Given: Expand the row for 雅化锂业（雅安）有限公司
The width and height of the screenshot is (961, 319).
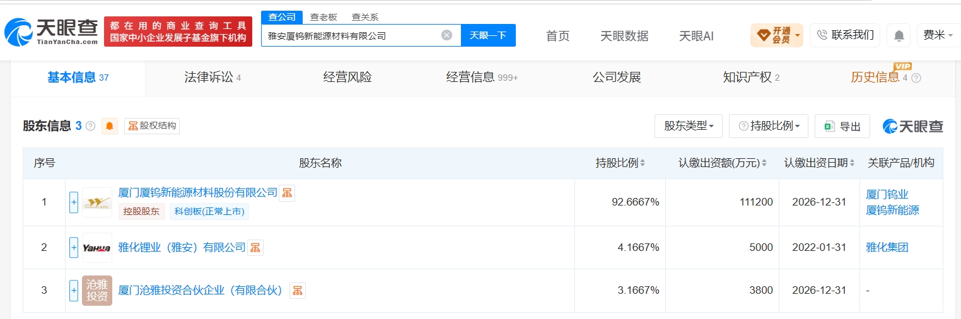Looking at the screenshot, I should 74,248.
